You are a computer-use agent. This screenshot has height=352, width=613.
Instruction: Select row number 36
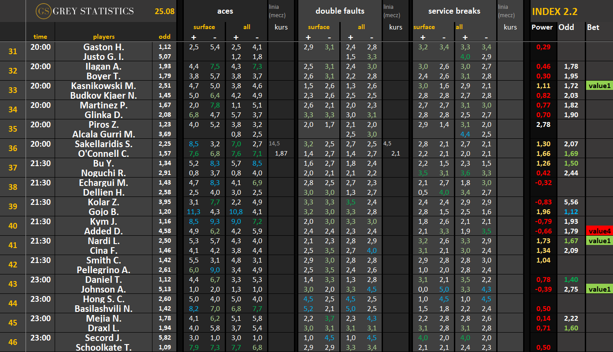pos(13,148)
